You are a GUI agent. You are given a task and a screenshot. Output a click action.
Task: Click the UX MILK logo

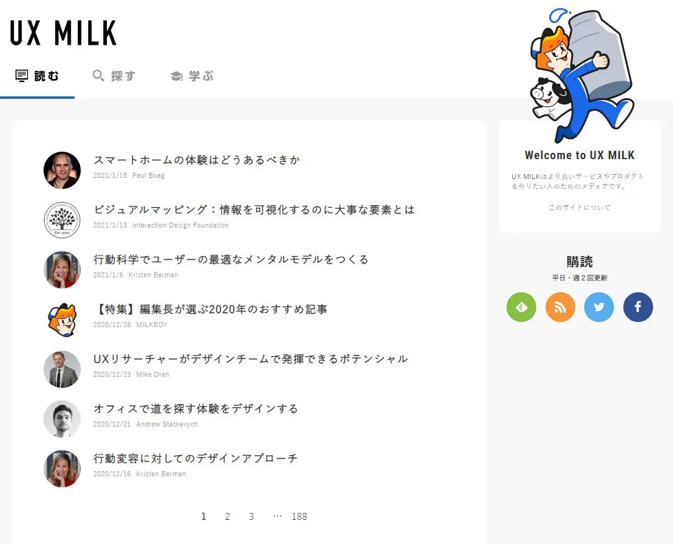pyautogui.click(x=63, y=32)
